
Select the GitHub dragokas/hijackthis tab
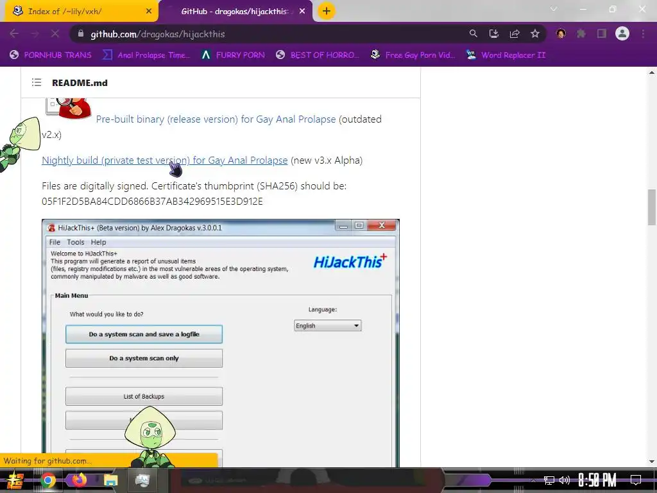tap(235, 12)
